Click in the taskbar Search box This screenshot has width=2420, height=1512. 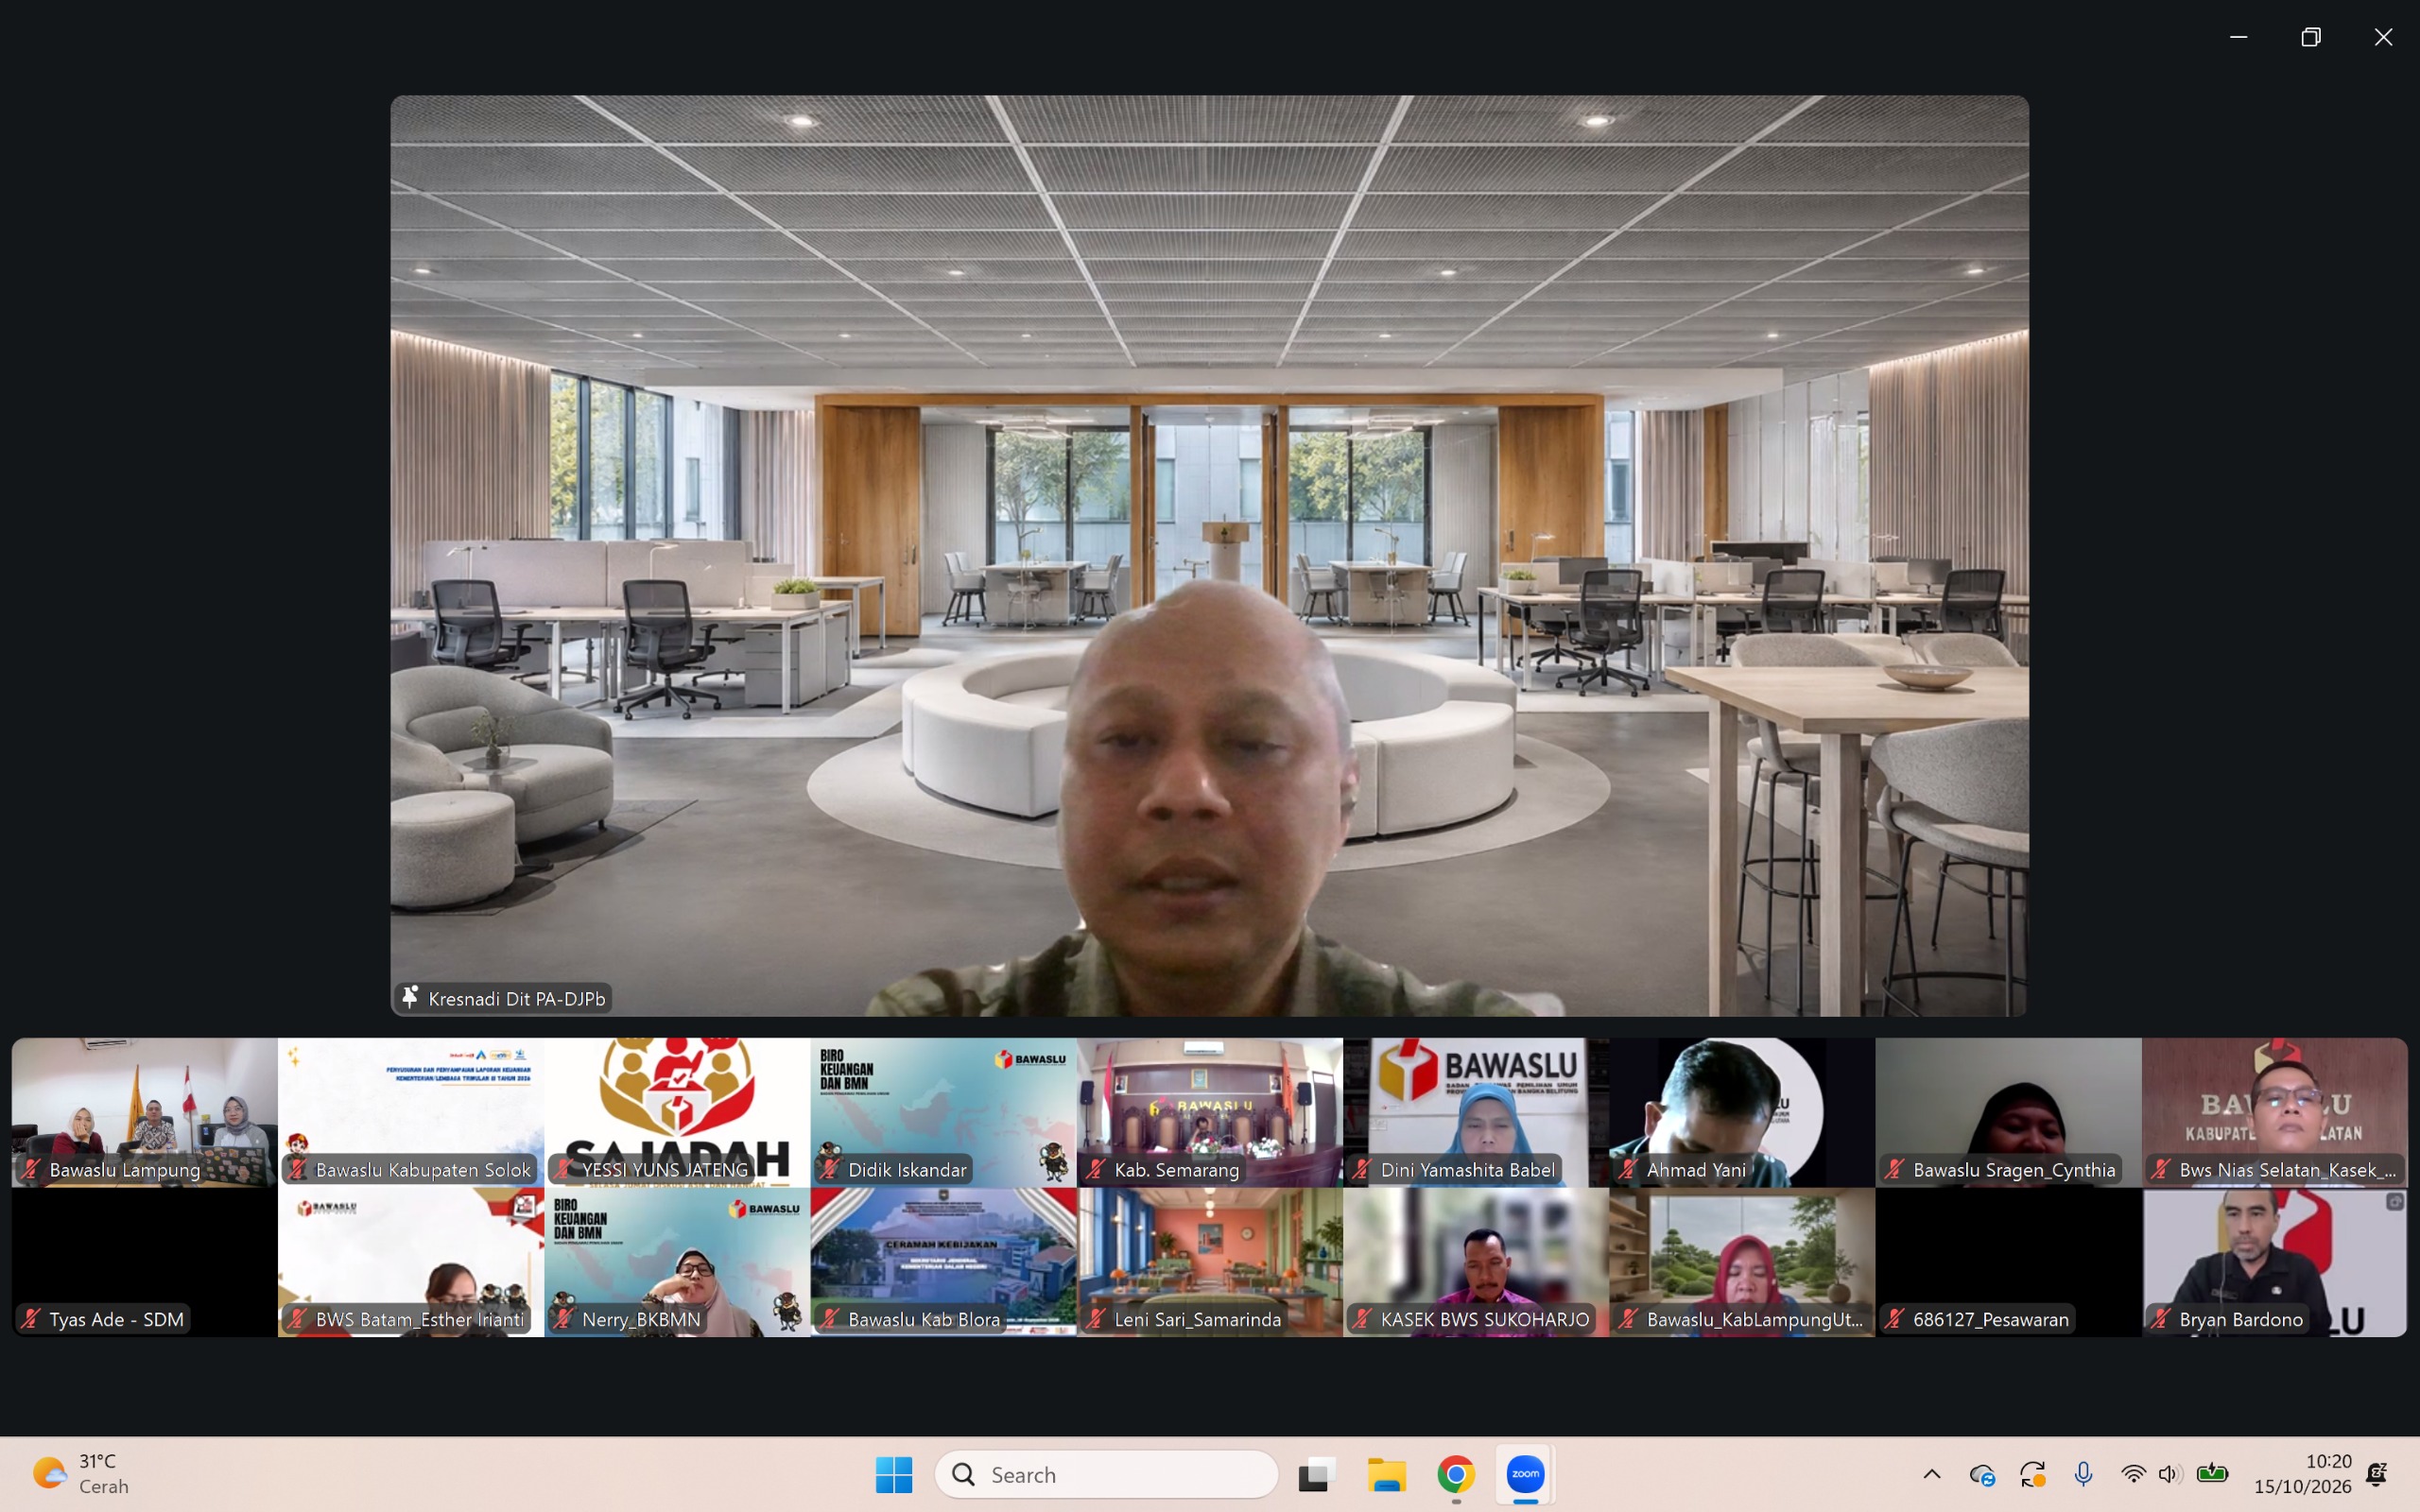coord(1106,1474)
